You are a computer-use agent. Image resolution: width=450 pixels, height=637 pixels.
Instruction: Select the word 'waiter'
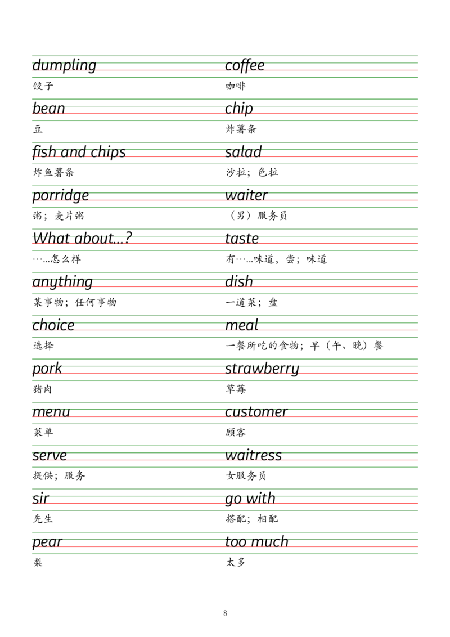click(247, 196)
